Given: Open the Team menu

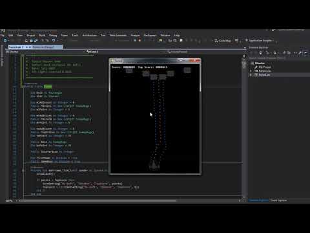Looking at the screenshot, I should click(x=64, y=35).
